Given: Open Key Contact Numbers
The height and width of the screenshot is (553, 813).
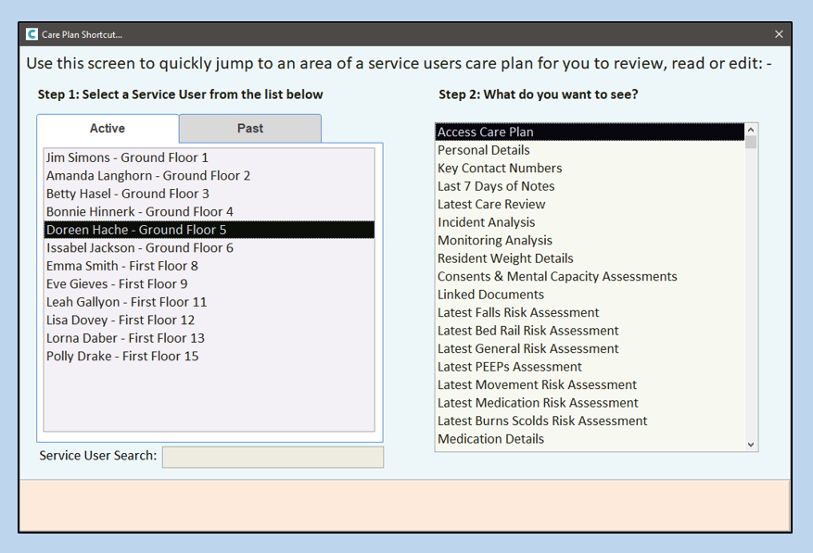Looking at the screenshot, I should pyautogui.click(x=500, y=169).
